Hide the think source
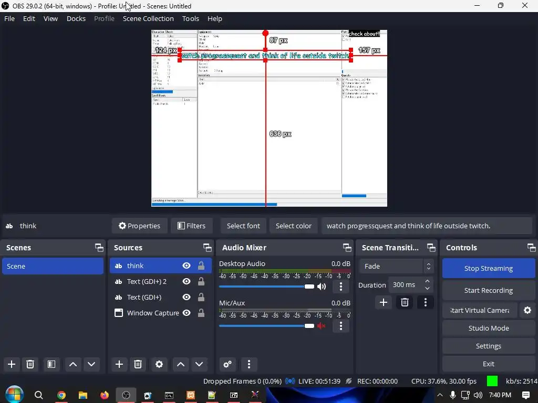The image size is (538, 403). click(x=187, y=266)
